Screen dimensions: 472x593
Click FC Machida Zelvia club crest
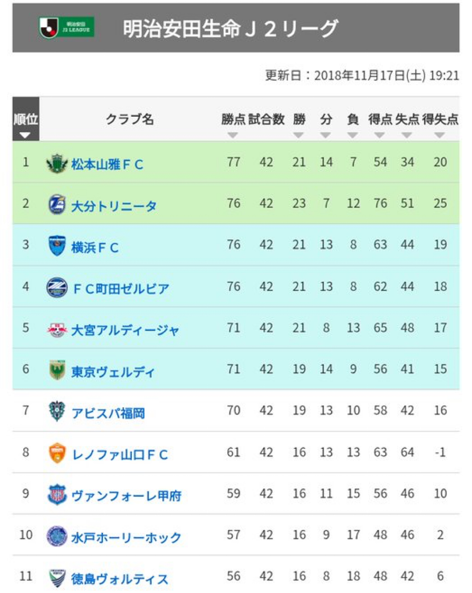pyautogui.click(x=56, y=287)
